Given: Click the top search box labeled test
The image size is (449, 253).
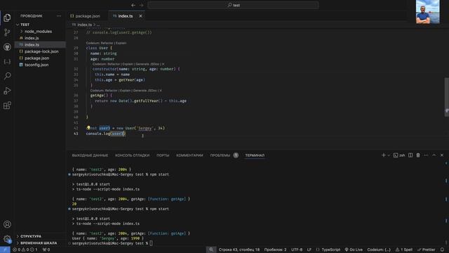Looking at the screenshot, I should (233, 5).
